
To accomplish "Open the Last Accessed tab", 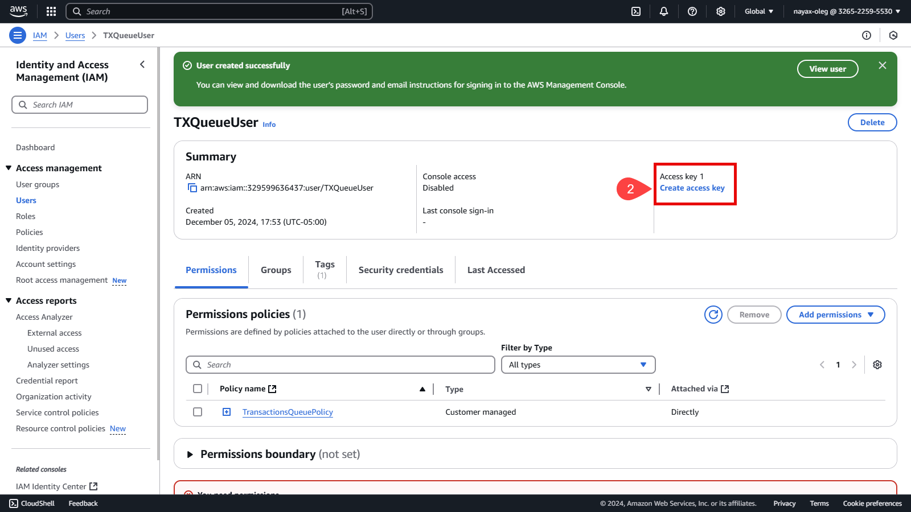I will (496, 270).
